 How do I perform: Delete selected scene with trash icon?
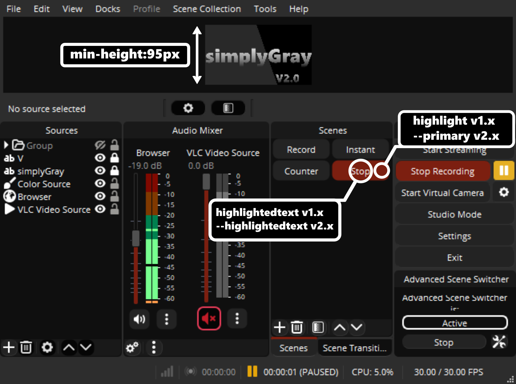pos(297,327)
